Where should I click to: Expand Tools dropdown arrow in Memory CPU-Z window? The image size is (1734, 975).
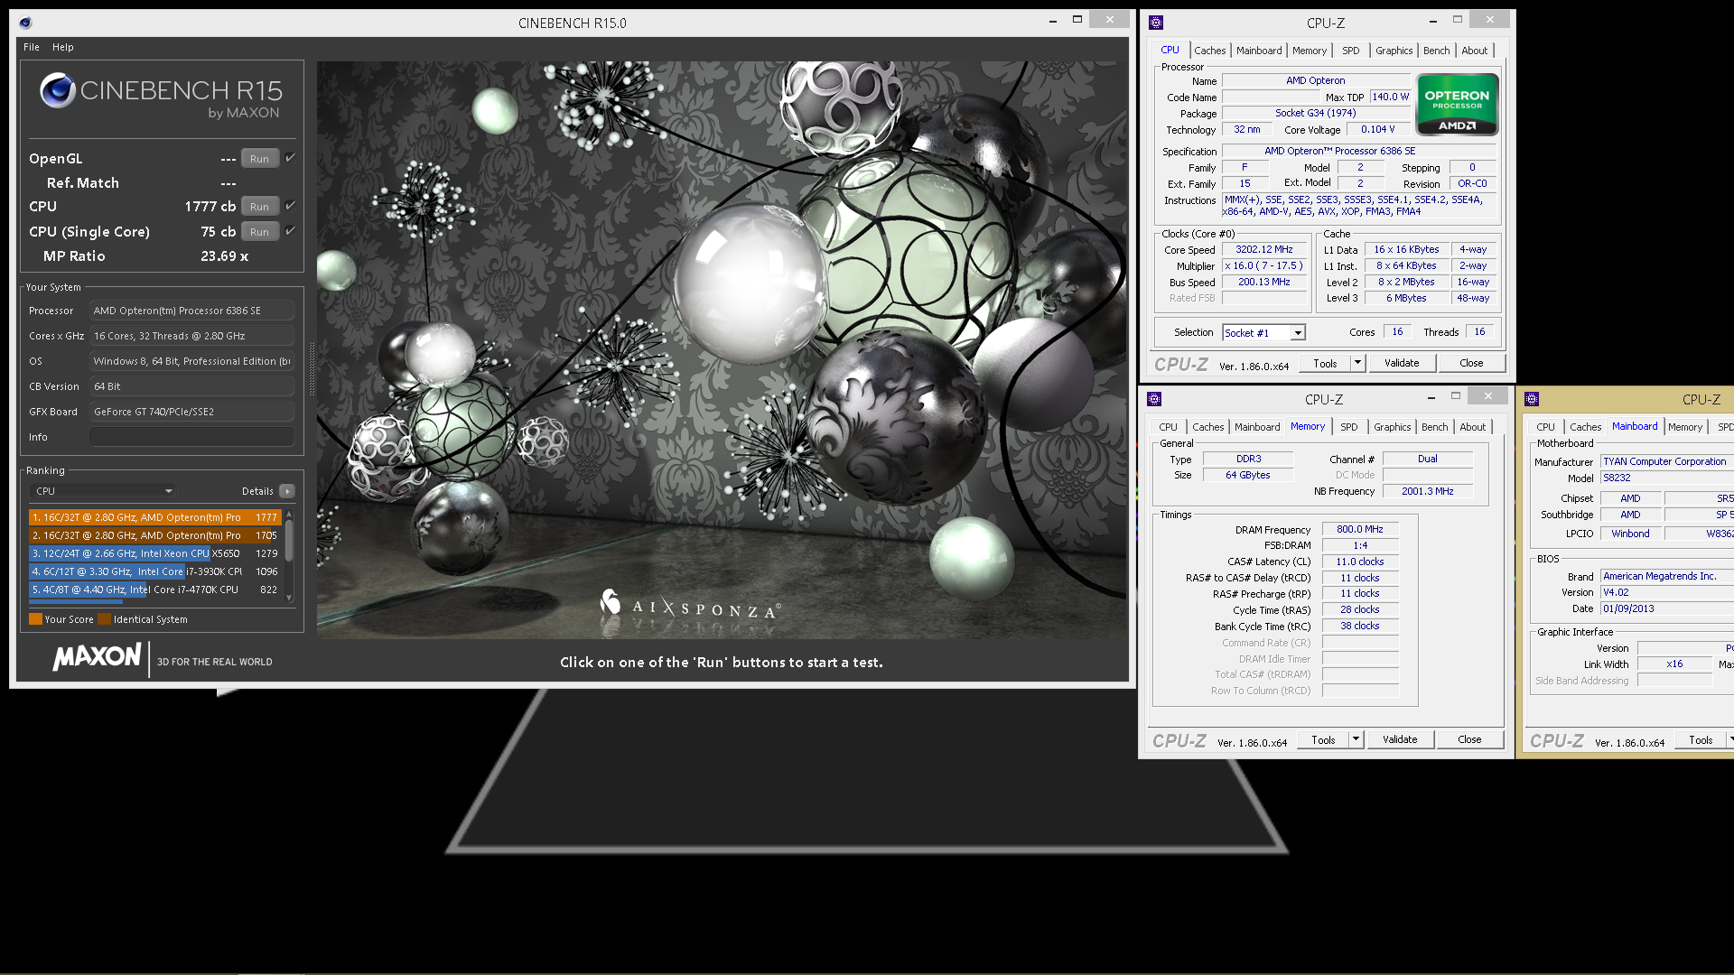[x=1355, y=739]
